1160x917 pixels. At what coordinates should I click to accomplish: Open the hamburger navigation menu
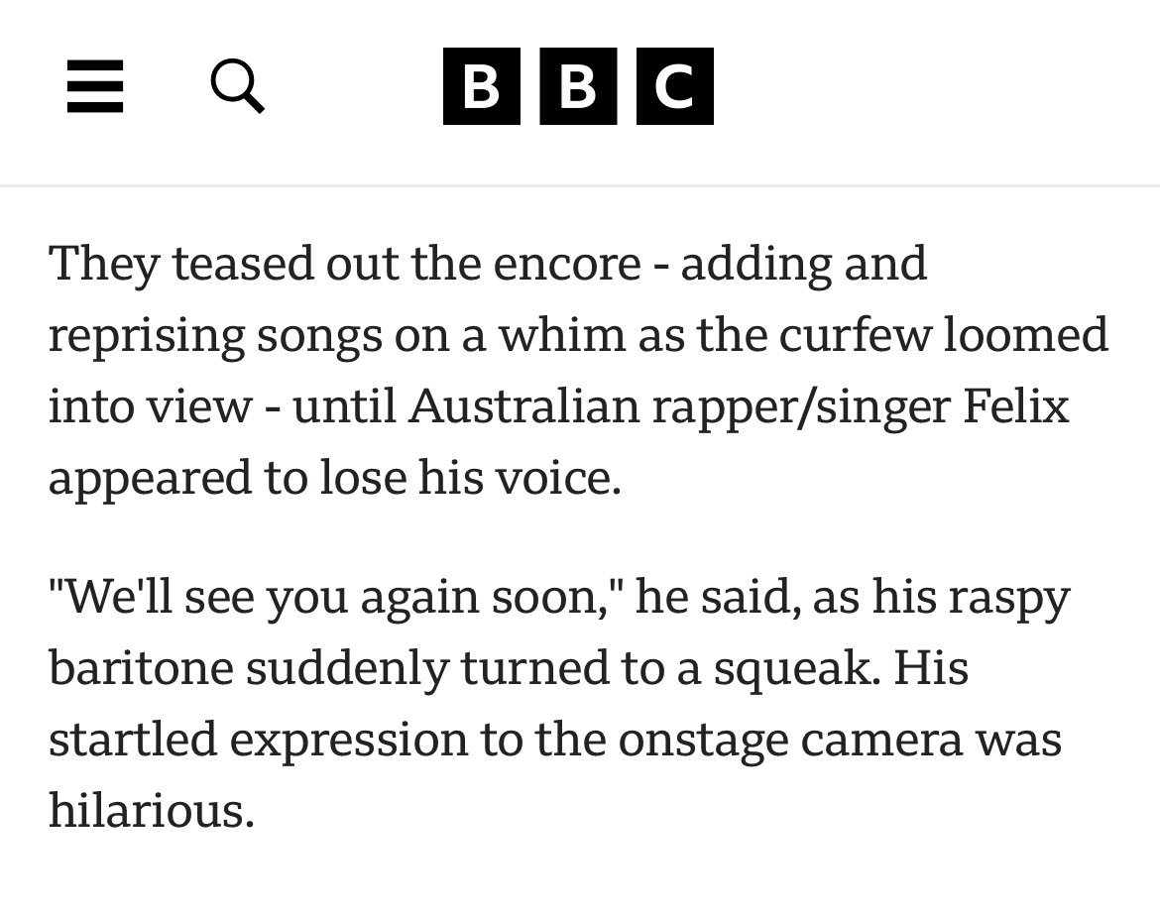coord(95,86)
